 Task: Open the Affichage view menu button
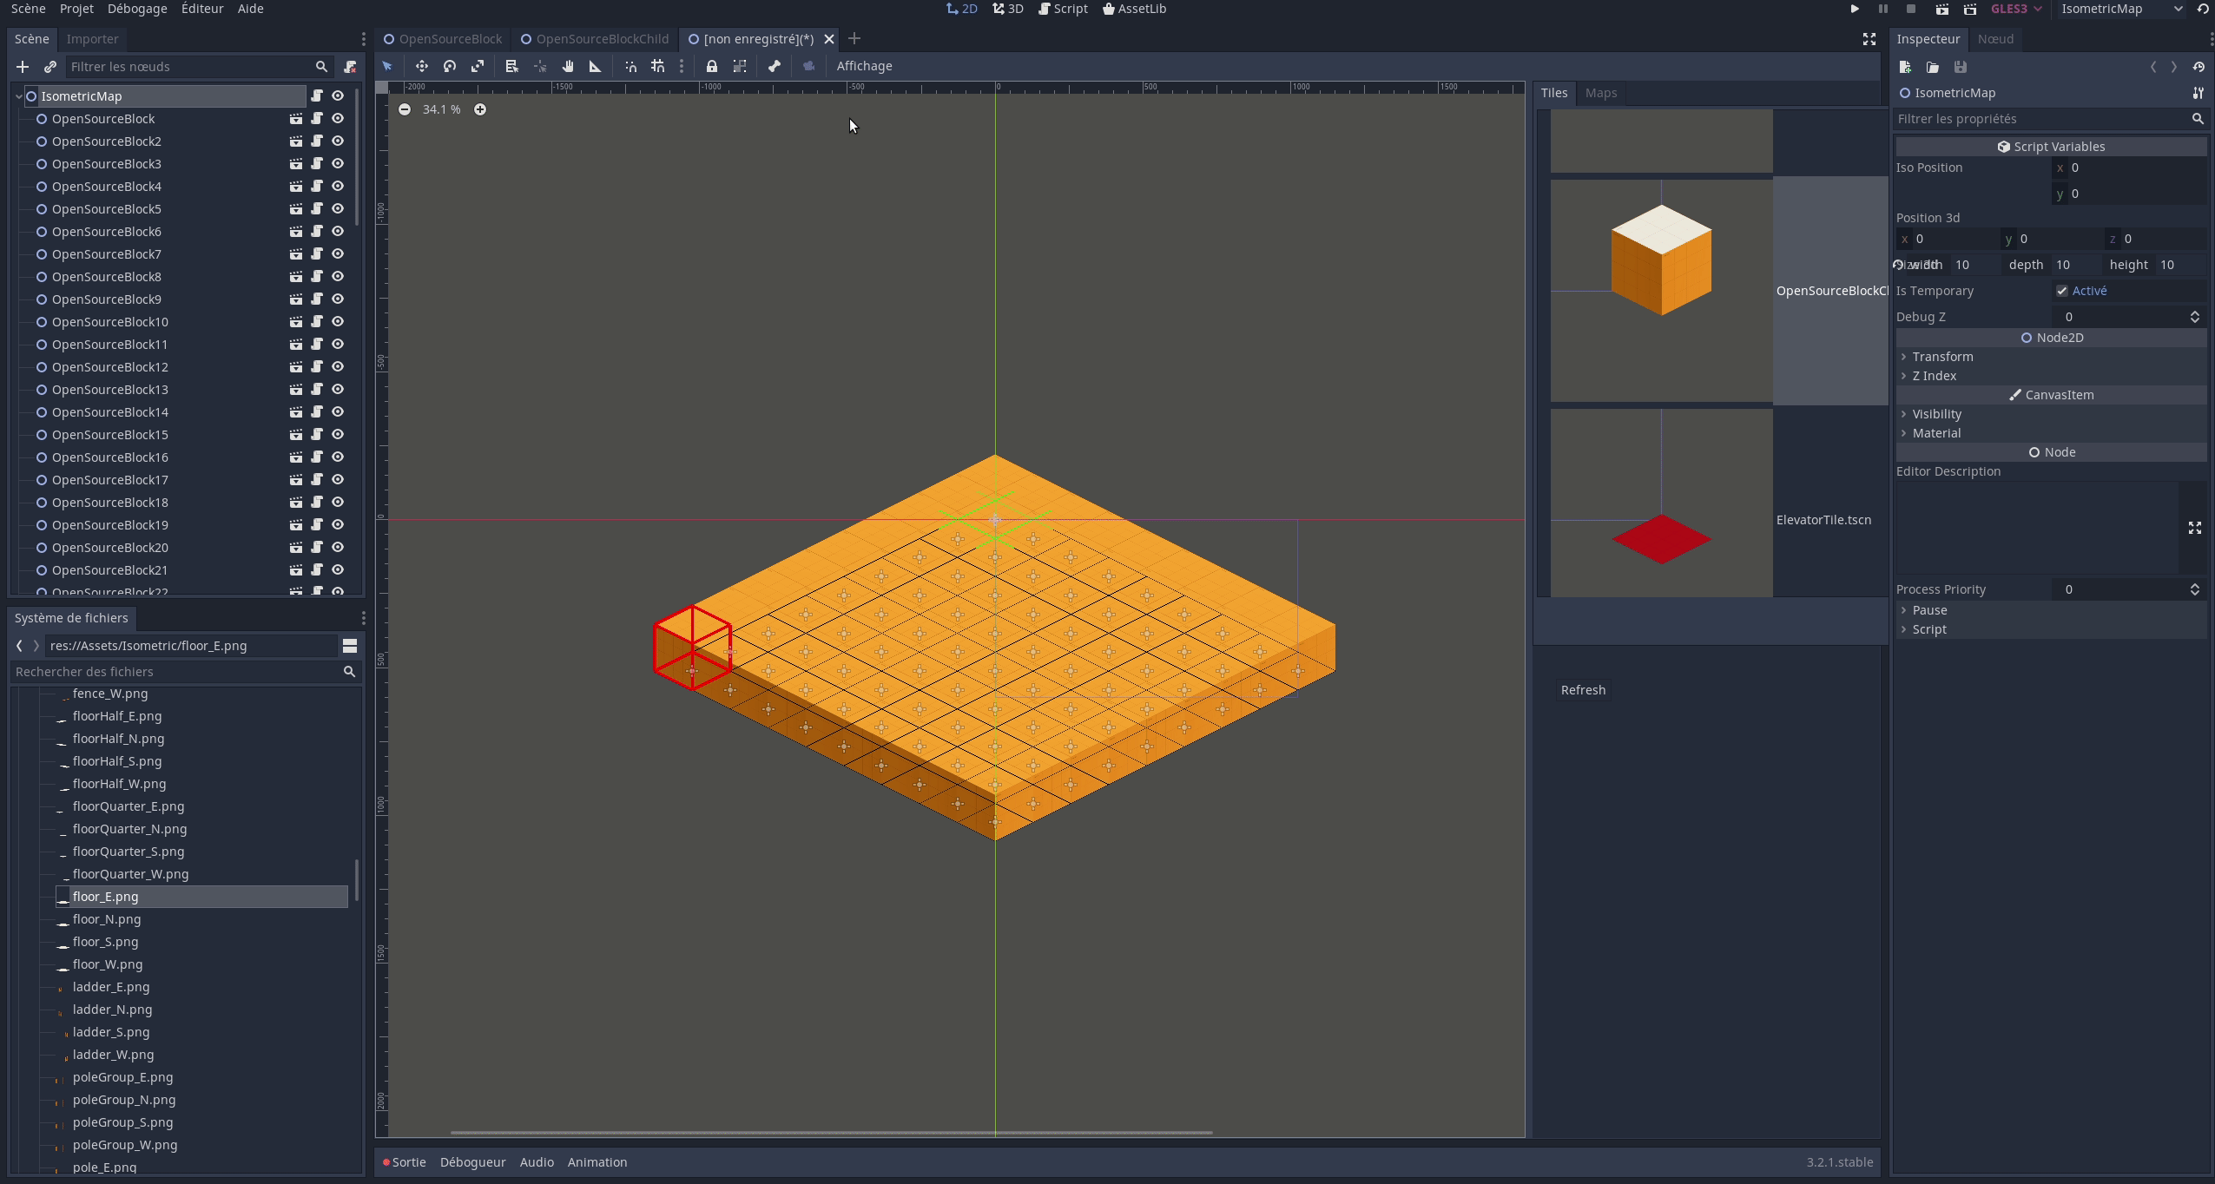click(864, 66)
